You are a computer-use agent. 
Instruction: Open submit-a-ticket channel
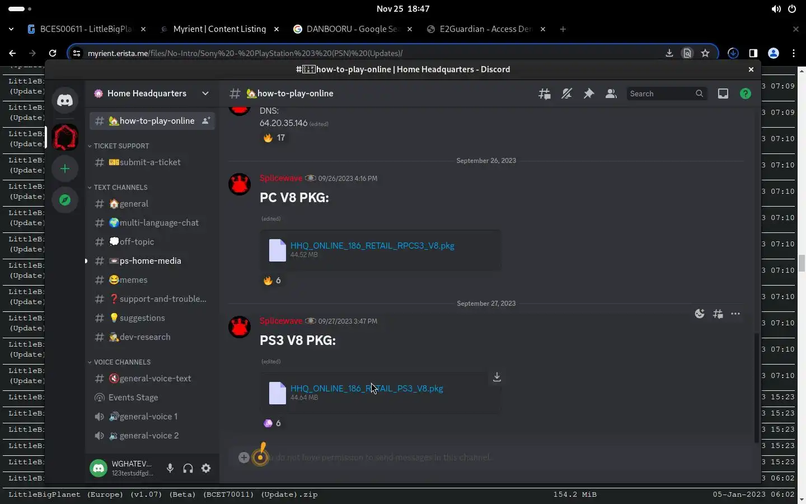pos(152,162)
